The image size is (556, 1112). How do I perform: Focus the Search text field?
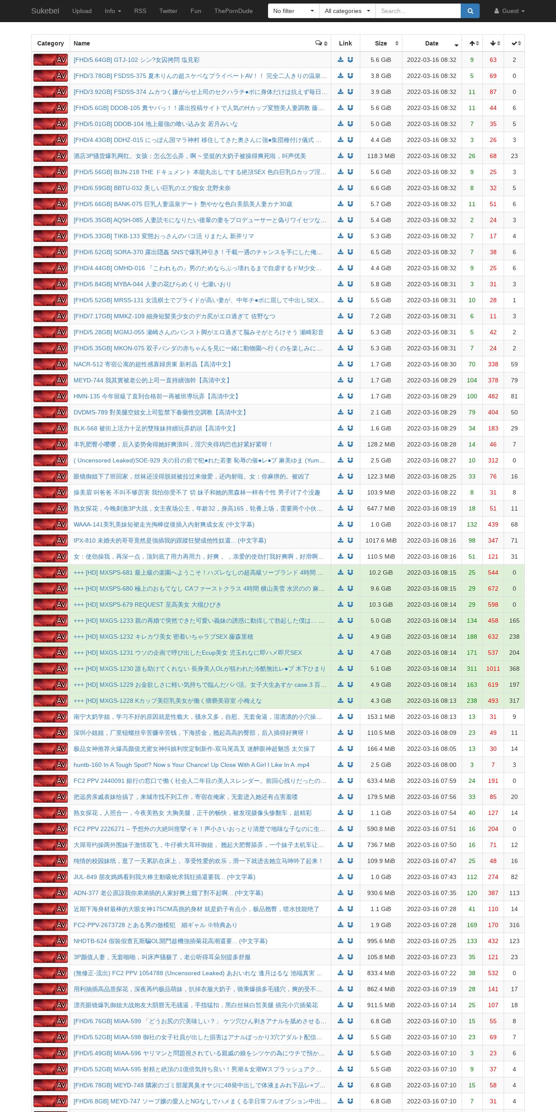coord(418,11)
